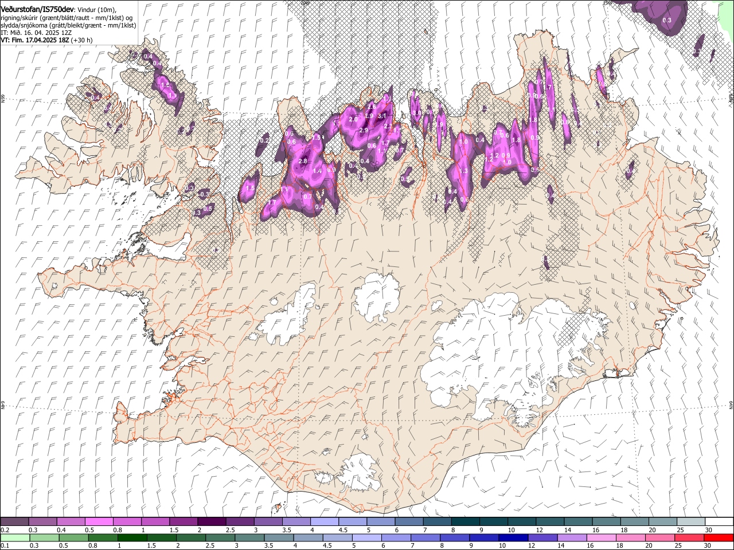Pick the 16 light pink rain-scale swatch
The height and width of the screenshot is (550, 734).
click(x=602, y=537)
